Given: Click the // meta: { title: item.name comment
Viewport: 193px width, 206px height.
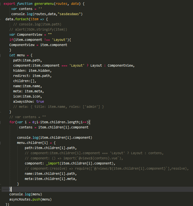Looking at the screenshot, I should click(59, 107).
